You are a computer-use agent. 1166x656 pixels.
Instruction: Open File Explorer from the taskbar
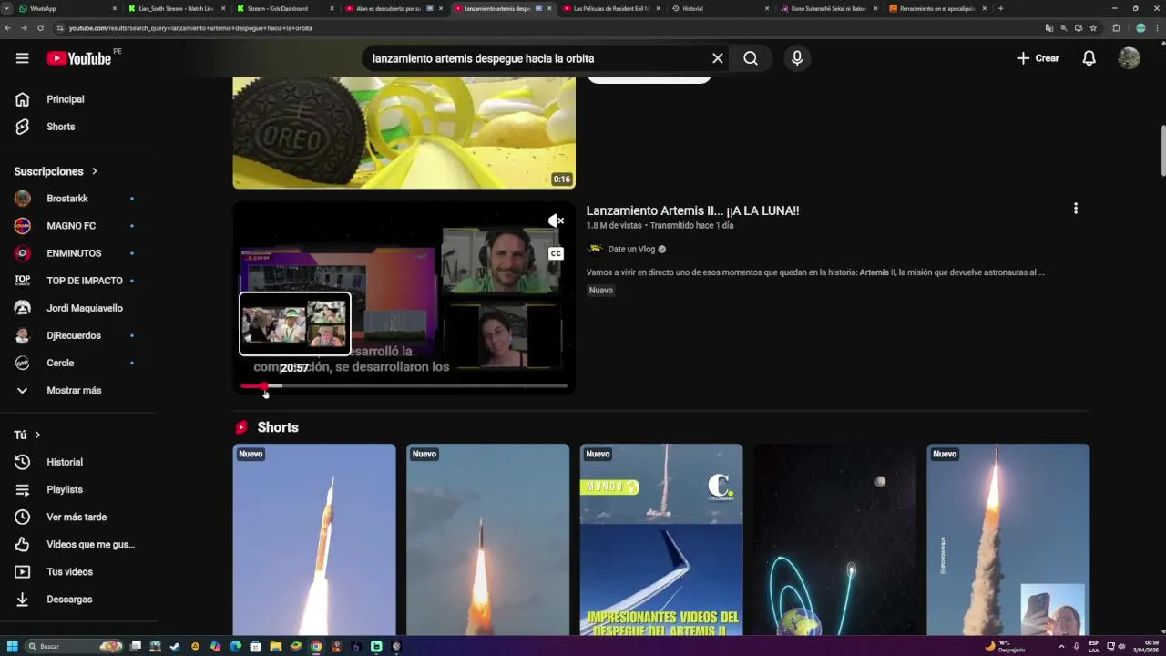(275, 646)
